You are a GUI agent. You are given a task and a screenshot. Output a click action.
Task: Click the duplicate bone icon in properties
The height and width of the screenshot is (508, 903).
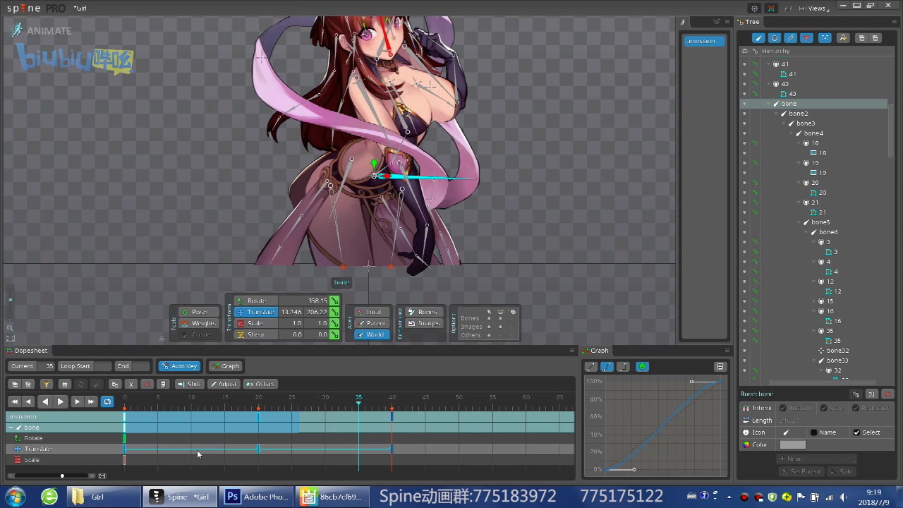(x=856, y=394)
